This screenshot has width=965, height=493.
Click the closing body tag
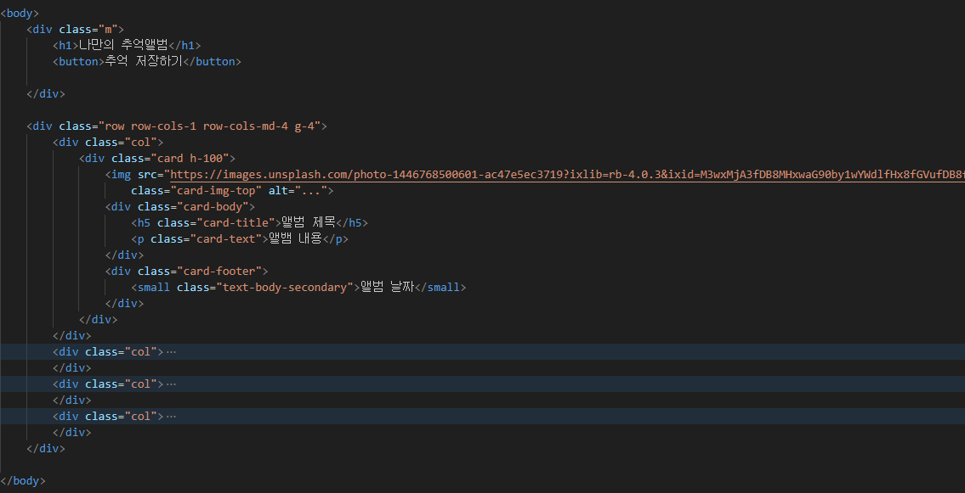[23, 481]
